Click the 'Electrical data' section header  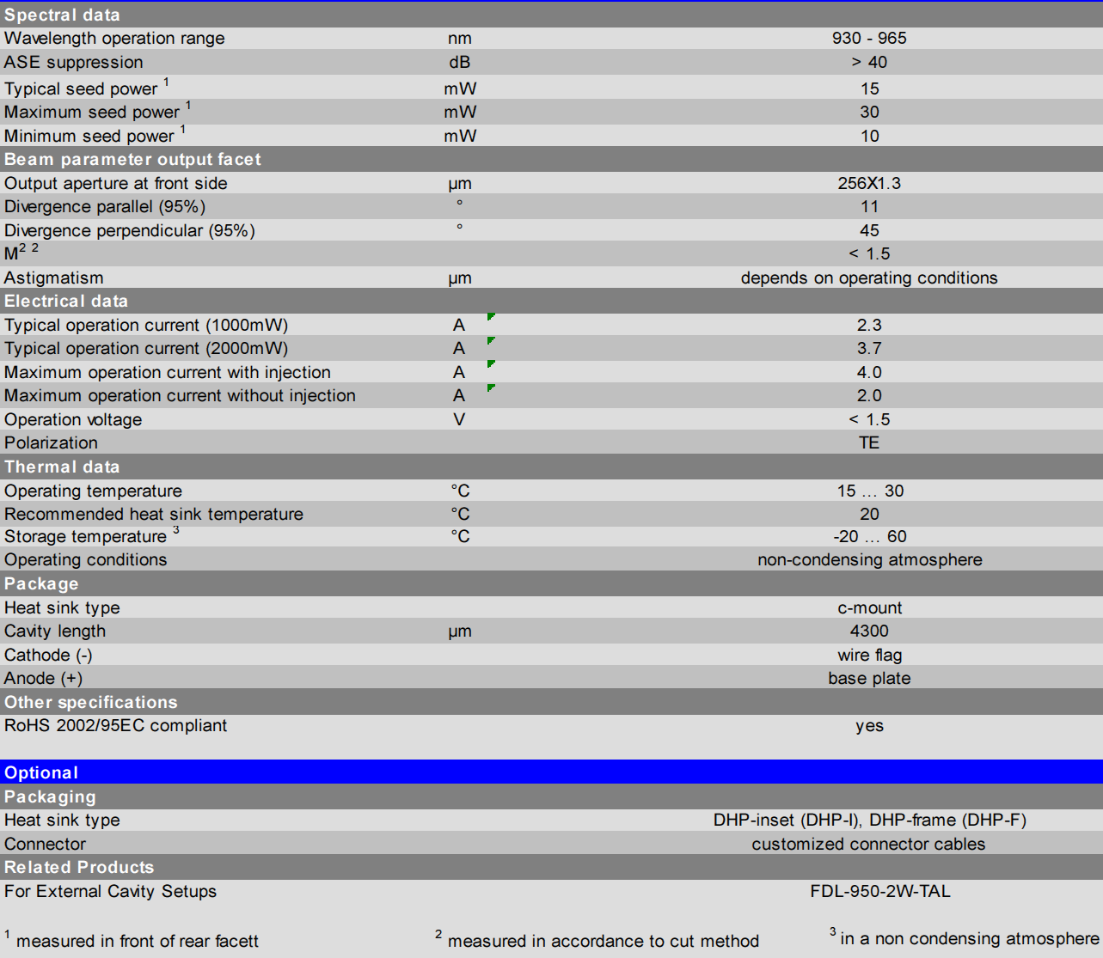(551, 301)
